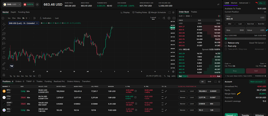Screen dimensions: 268x116
Task: Open the Fibonacci retracement tool
Action: pyautogui.click(x=4, y=34)
